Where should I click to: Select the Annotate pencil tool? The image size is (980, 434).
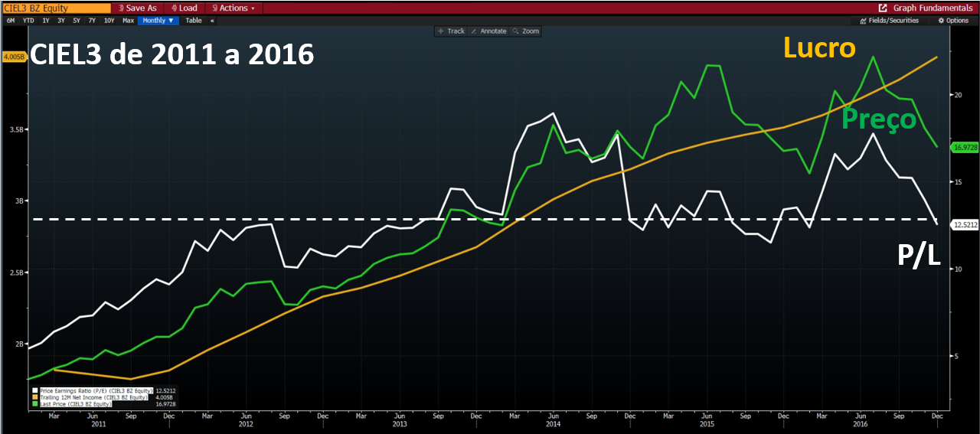[488, 31]
